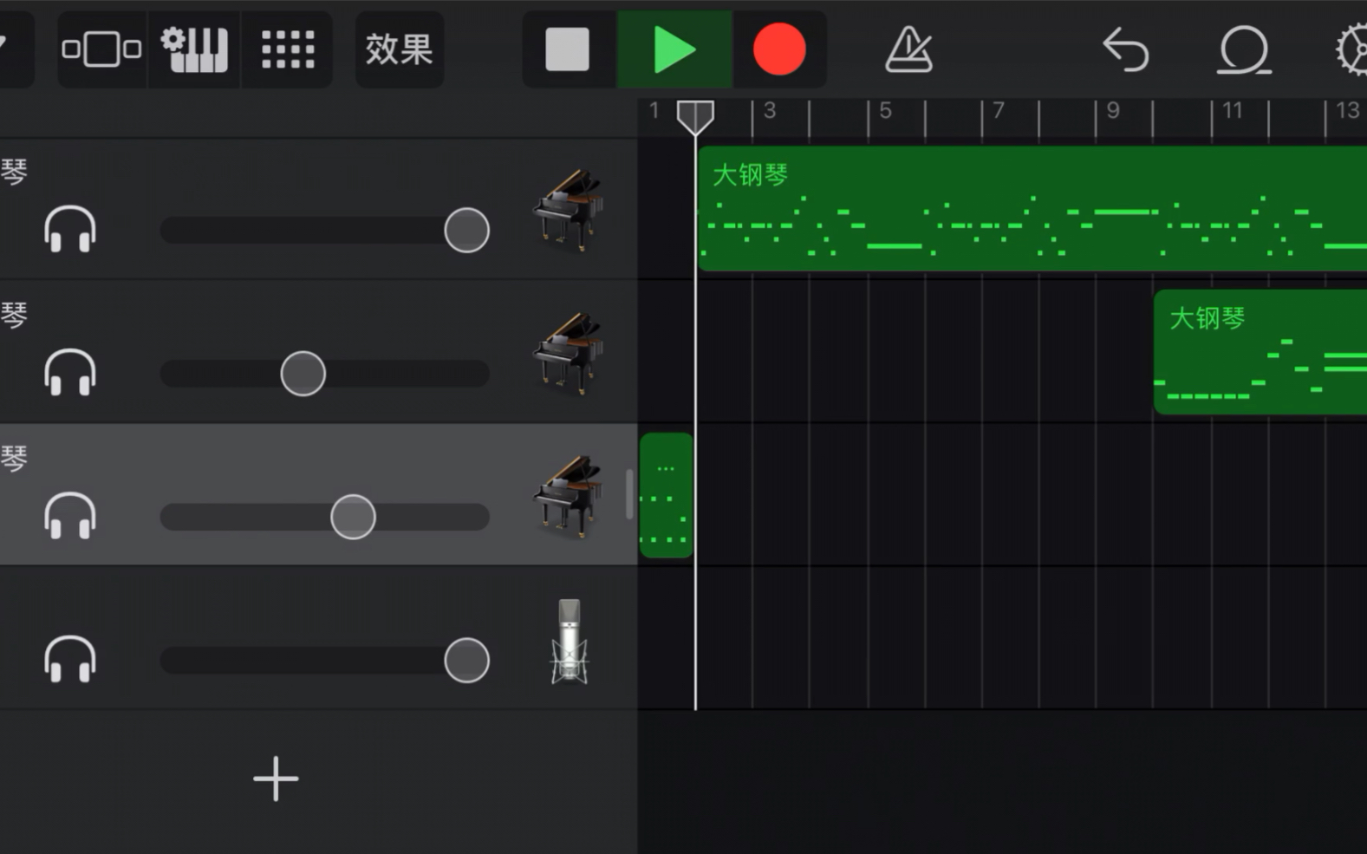This screenshot has height=854, width=1367.
Task: Tap bar 9 on the ruler
Action: [1113, 111]
